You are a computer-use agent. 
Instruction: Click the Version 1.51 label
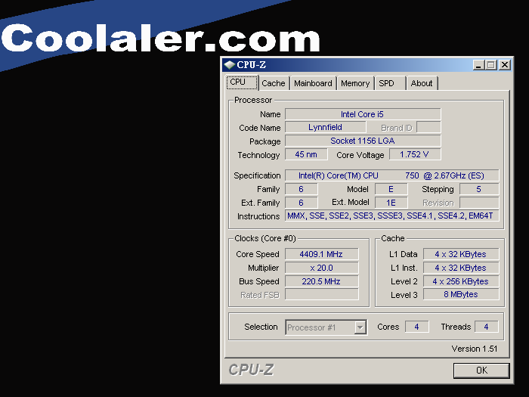(475, 349)
